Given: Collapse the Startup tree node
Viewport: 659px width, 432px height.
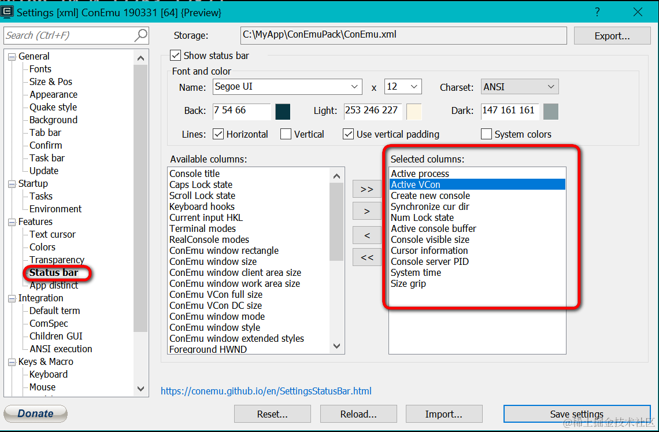Looking at the screenshot, I should click(12, 184).
